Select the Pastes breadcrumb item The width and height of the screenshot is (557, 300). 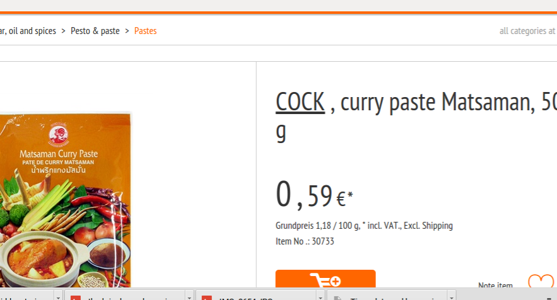pos(145,31)
